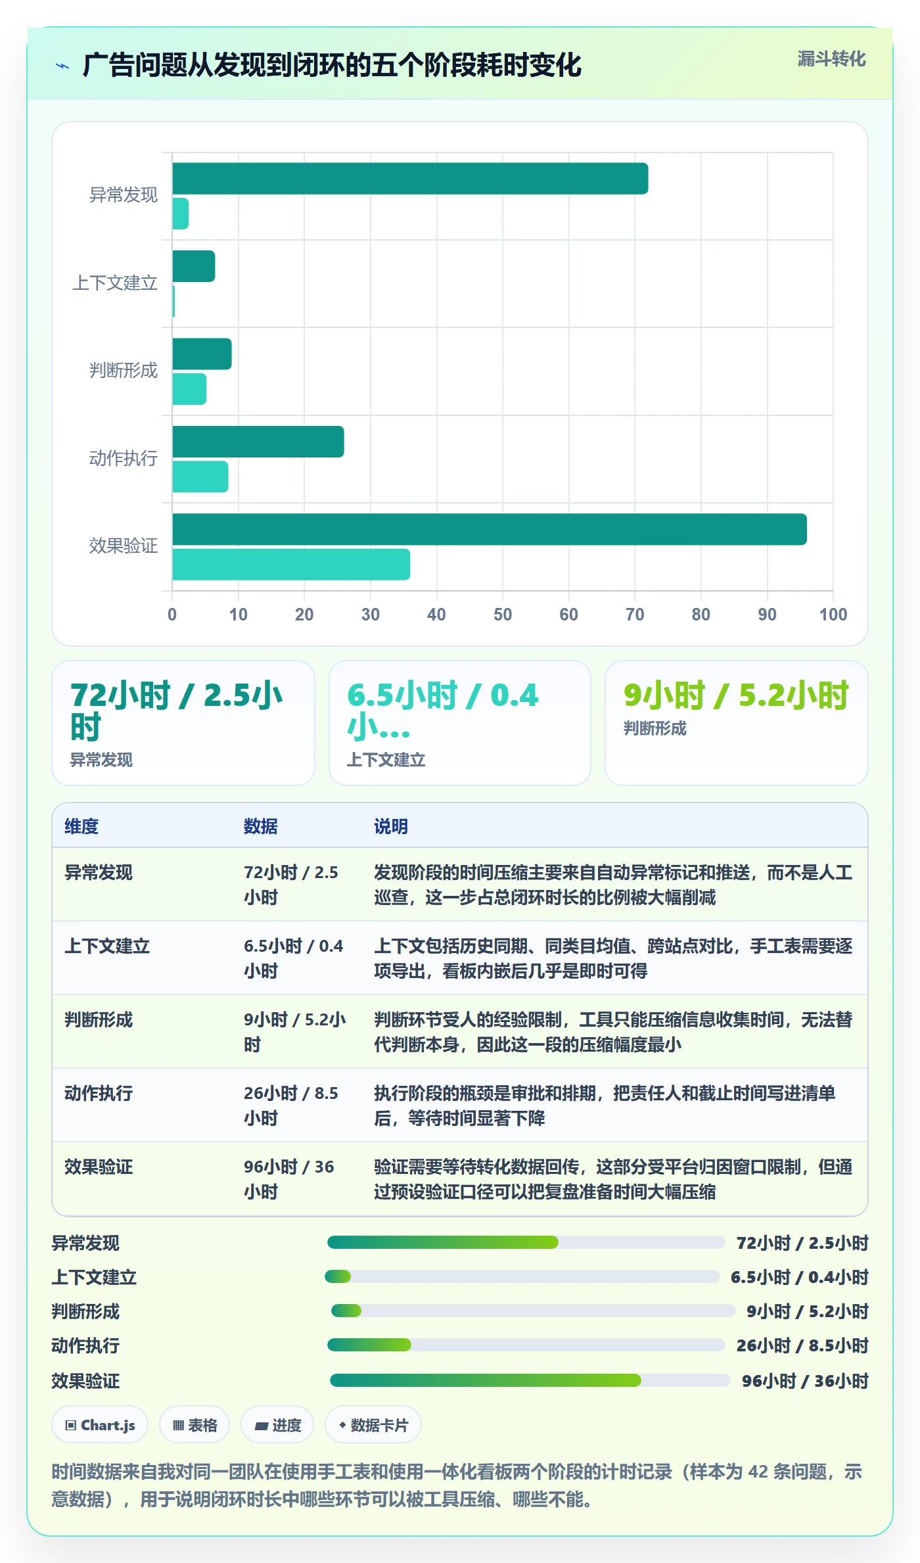Click the 判断形成 progress bar
The image size is (920, 1563).
(533, 1311)
